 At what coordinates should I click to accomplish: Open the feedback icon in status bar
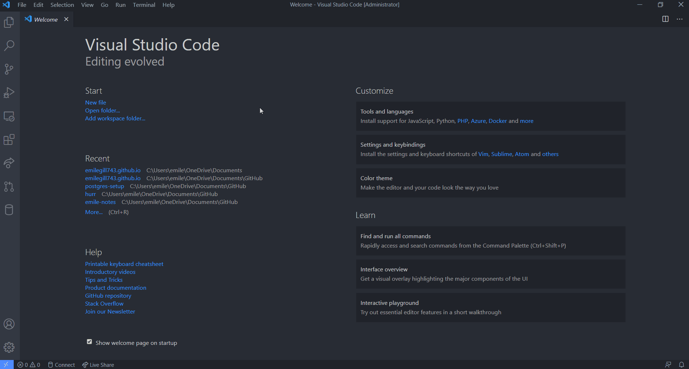point(668,365)
